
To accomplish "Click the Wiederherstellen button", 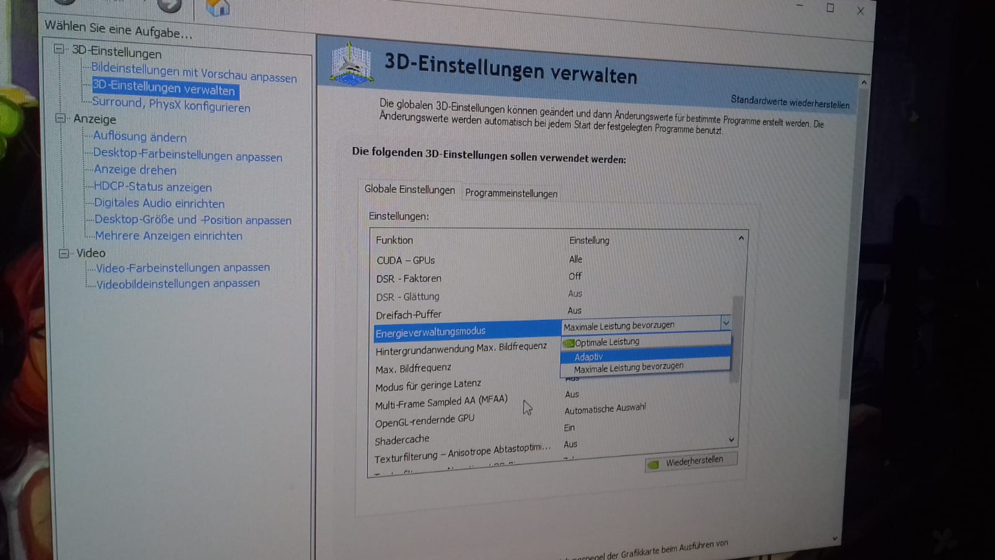I will coord(692,462).
